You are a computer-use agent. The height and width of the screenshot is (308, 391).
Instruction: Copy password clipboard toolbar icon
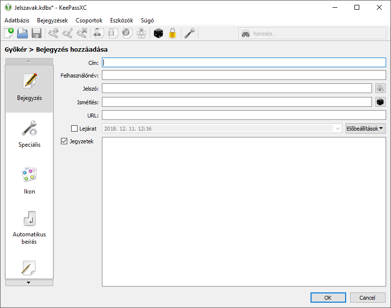click(113, 33)
